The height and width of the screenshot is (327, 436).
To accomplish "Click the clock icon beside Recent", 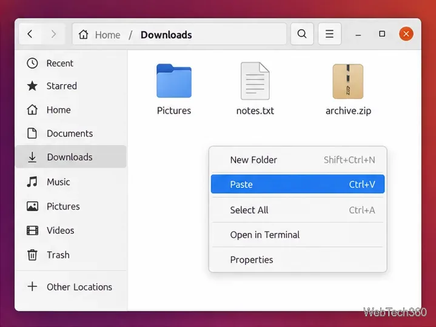I will point(32,64).
